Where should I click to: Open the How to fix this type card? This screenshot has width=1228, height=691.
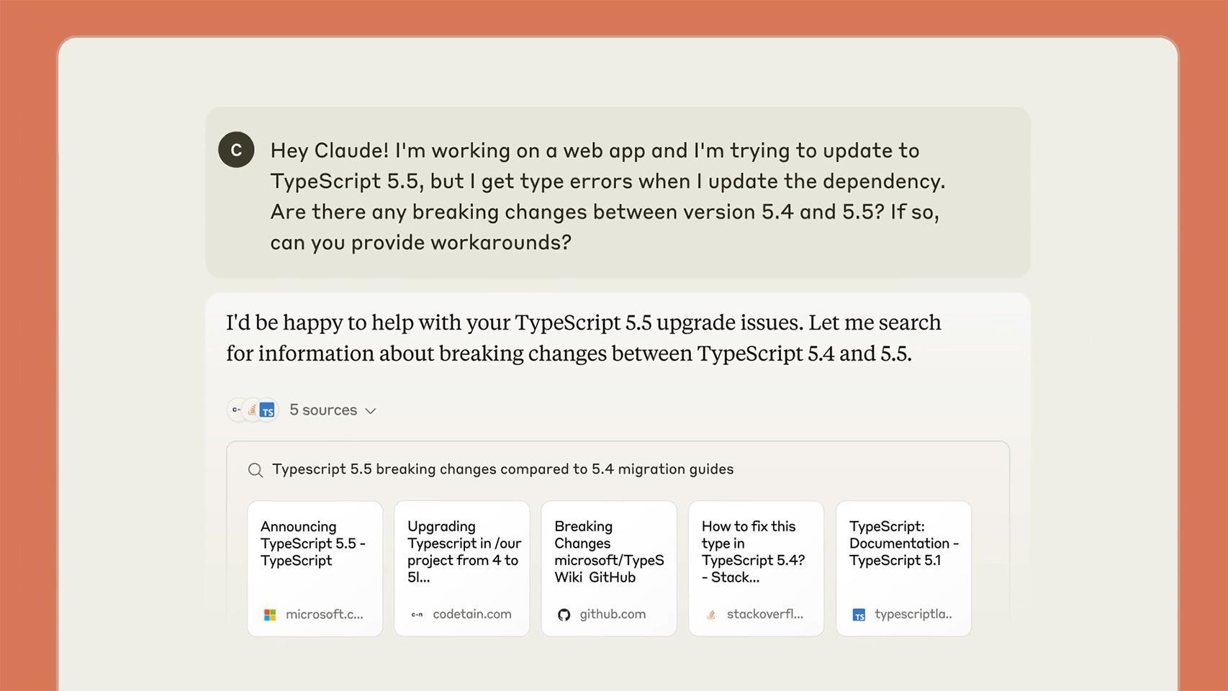click(755, 568)
